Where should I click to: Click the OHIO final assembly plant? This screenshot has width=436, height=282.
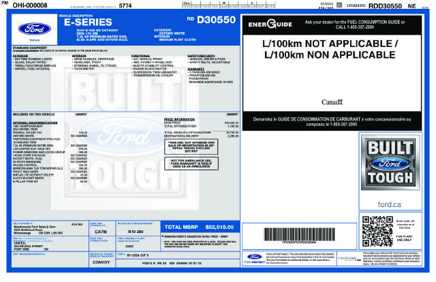point(129,247)
